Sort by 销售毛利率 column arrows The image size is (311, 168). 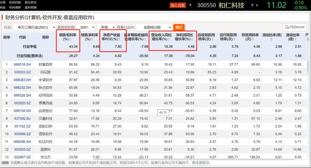70,39
